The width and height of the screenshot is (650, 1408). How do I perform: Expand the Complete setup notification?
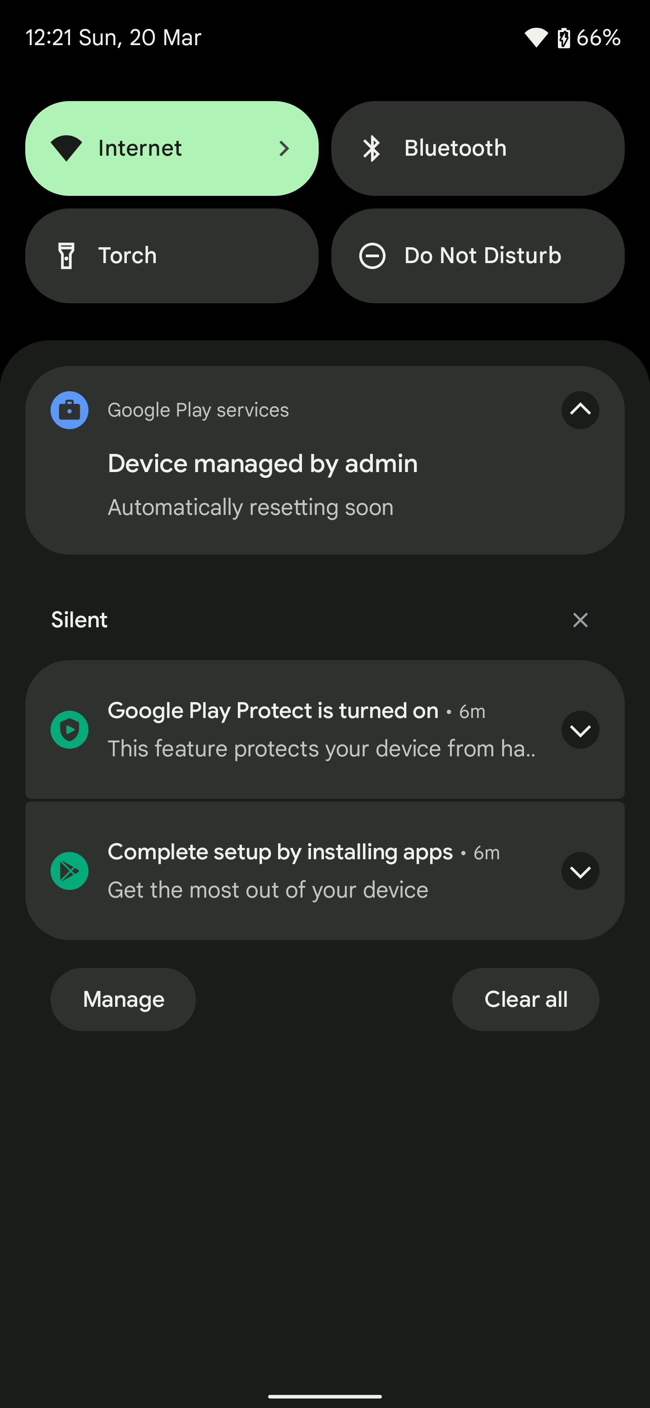(580, 871)
